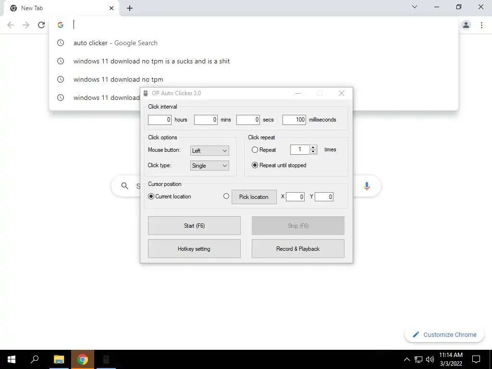
Task: Open the Mouse button dropdown
Action: pos(209,150)
